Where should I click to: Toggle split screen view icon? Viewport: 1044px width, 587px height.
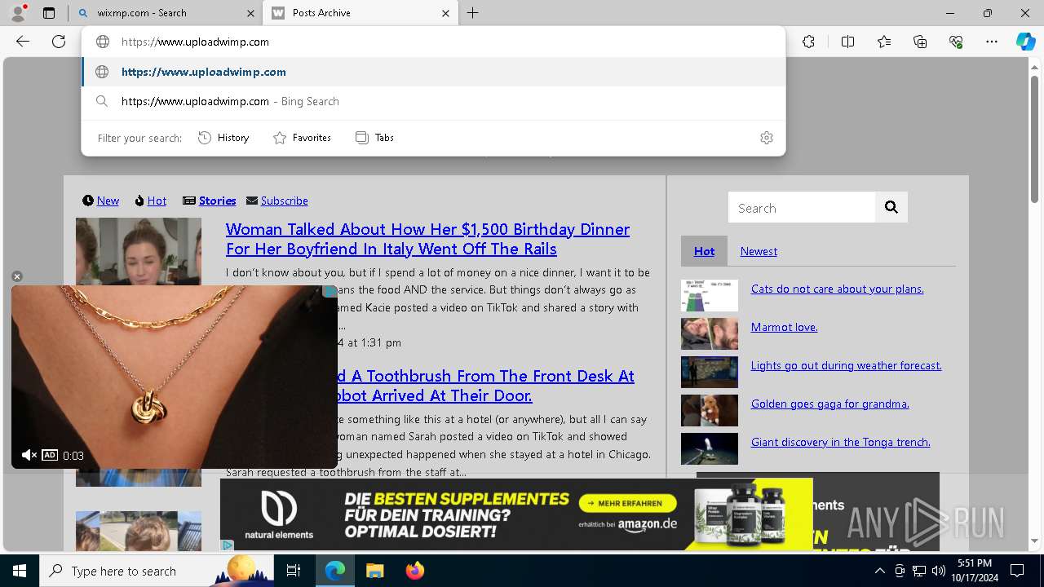tap(847, 42)
